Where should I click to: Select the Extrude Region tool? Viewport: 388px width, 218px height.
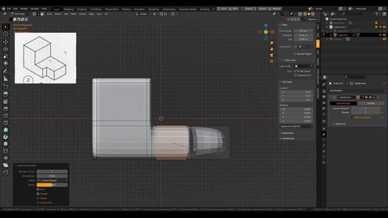(x=5, y=94)
